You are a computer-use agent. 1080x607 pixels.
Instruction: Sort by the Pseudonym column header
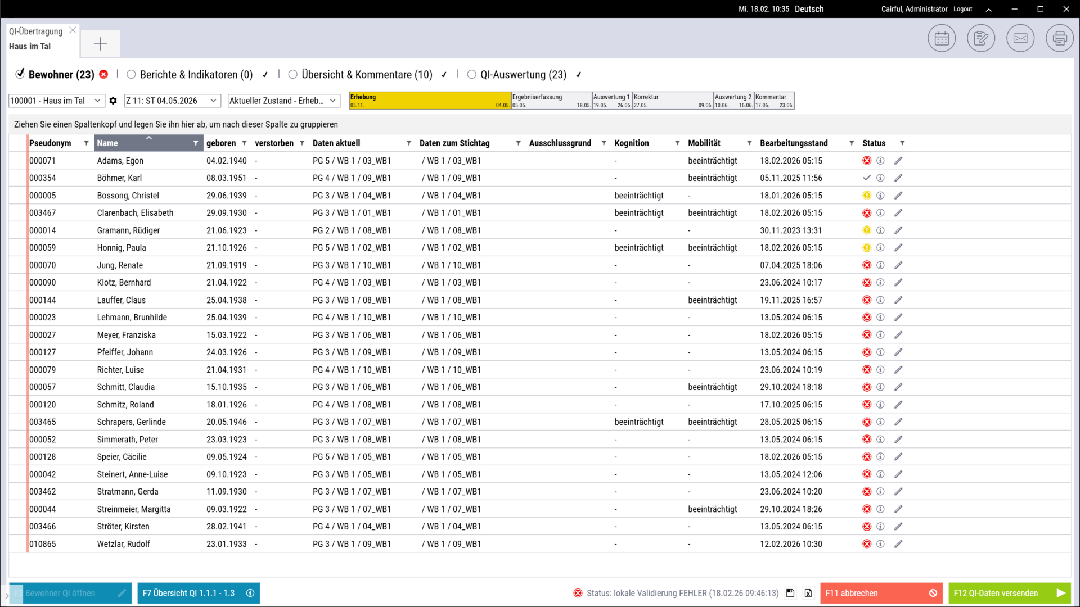[51, 143]
